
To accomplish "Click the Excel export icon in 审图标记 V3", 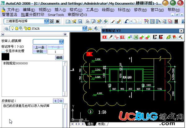I will (136, 37).
